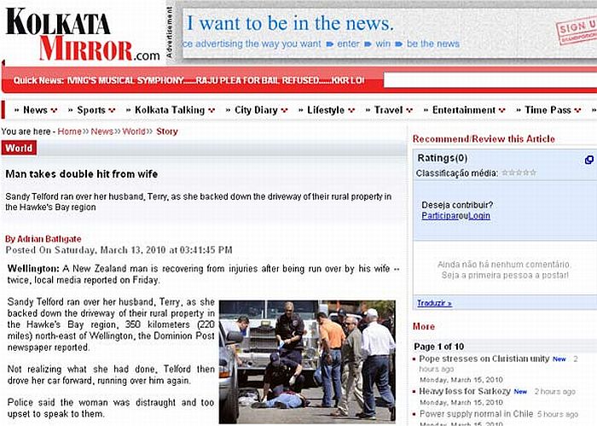The height and width of the screenshot is (426, 597).
Task: Click the 'More' section heading
Action: [x=423, y=327]
